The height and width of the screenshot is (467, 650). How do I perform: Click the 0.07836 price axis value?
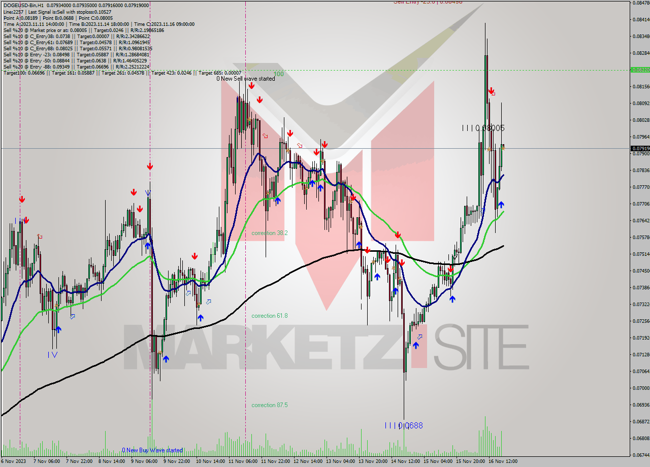point(641,170)
